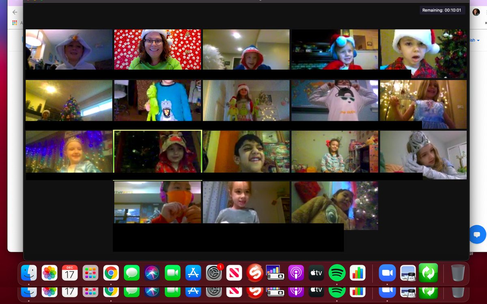Select tile of child with red hat, blue pompom
The width and height of the screenshot is (487, 304).
(x=335, y=49)
